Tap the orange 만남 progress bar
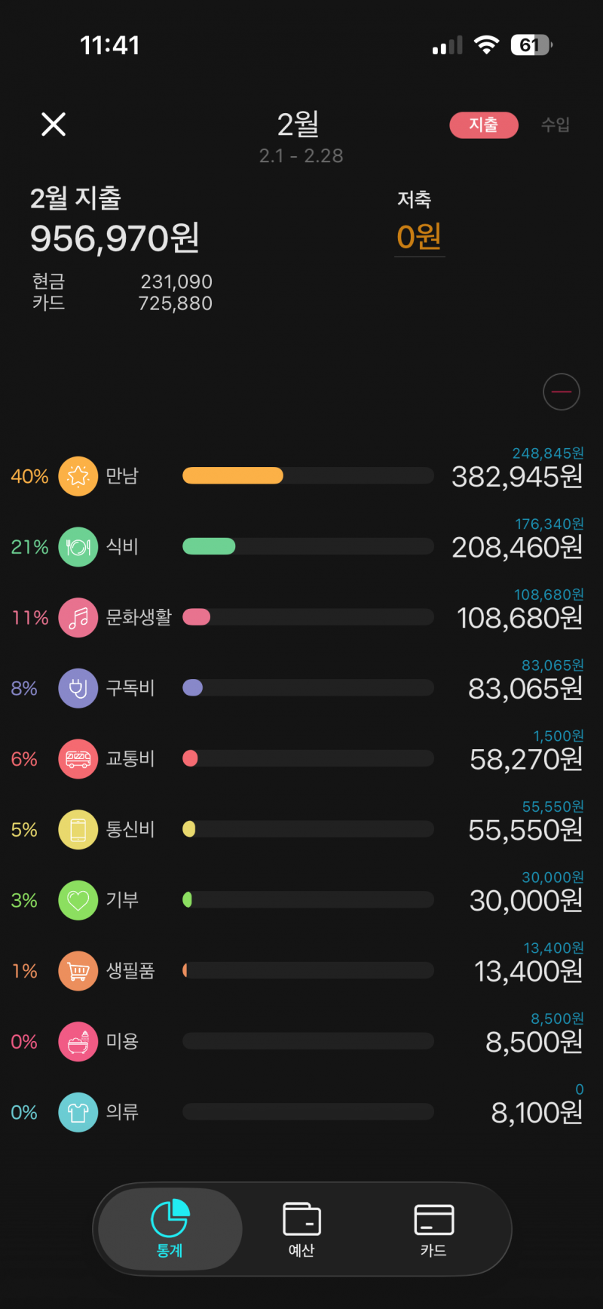The image size is (603, 1309). [x=234, y=476]
